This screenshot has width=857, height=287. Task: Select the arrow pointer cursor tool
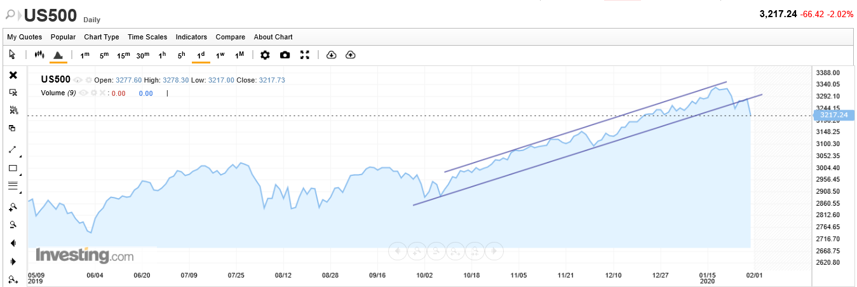click(13, 55)
